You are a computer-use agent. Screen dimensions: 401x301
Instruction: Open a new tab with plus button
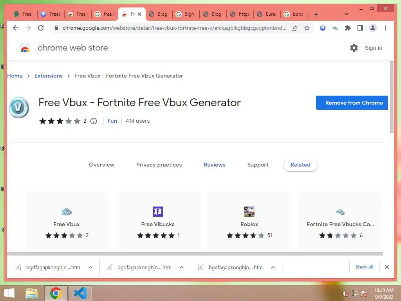[x=316, y=14]
